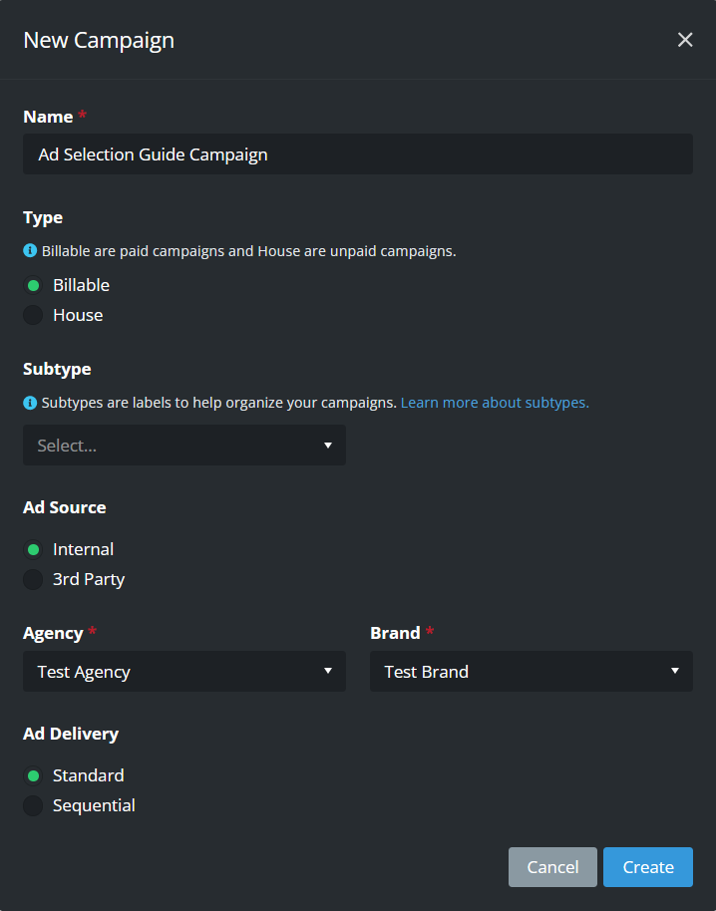This screenshot has width=716, height=911.
Task: Open Learn more about subtypes link
Action: (495, 403)
